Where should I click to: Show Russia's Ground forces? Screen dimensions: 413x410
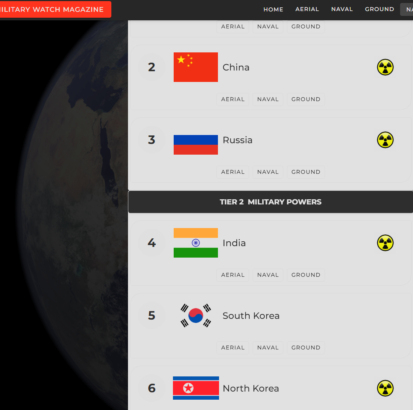click(306, 172)
